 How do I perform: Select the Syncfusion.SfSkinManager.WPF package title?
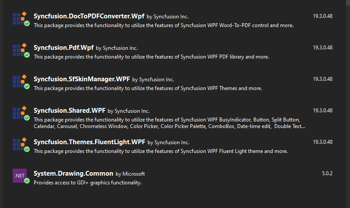click(82, 79)
